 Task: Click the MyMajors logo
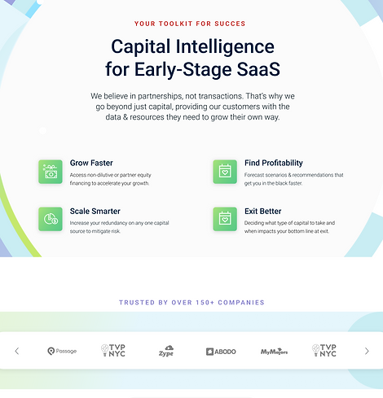(274, 352)
